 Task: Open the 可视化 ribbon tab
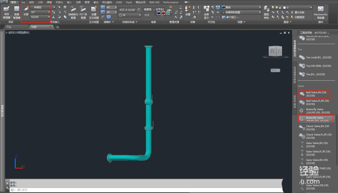(x=59, y=2)
